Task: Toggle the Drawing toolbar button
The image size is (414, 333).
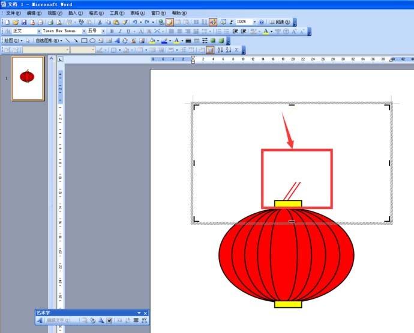Action: (212, 22)
